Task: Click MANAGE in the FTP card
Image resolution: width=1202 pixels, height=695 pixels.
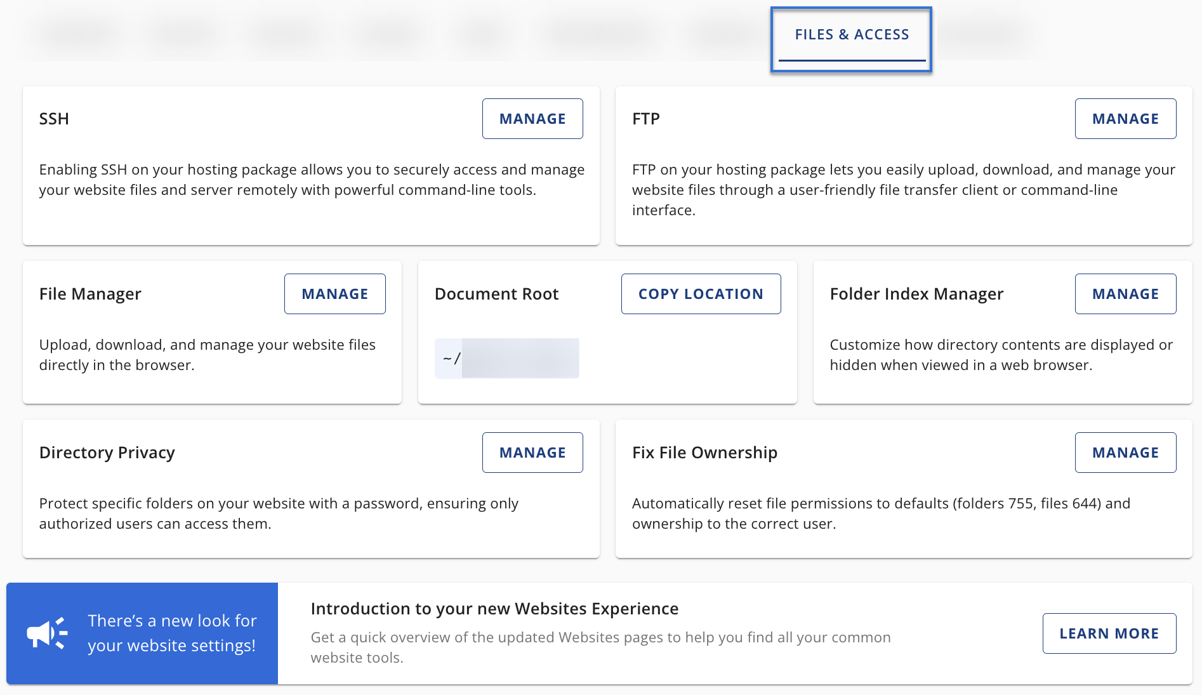Action: (x=1125, y=119)
